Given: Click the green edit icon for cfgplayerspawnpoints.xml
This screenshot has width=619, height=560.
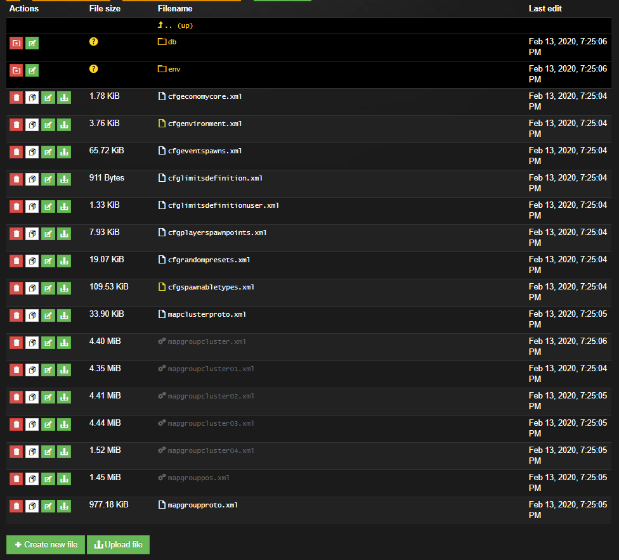Looking at the screenshot, I should pyautogui.click(x=48, y=234).
